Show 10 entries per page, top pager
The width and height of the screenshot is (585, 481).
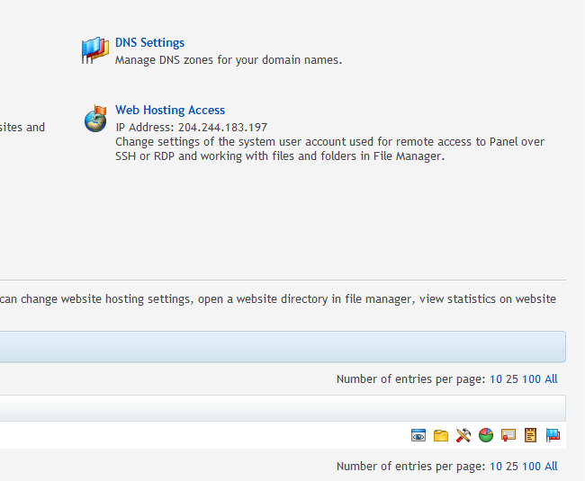[495, 379]
